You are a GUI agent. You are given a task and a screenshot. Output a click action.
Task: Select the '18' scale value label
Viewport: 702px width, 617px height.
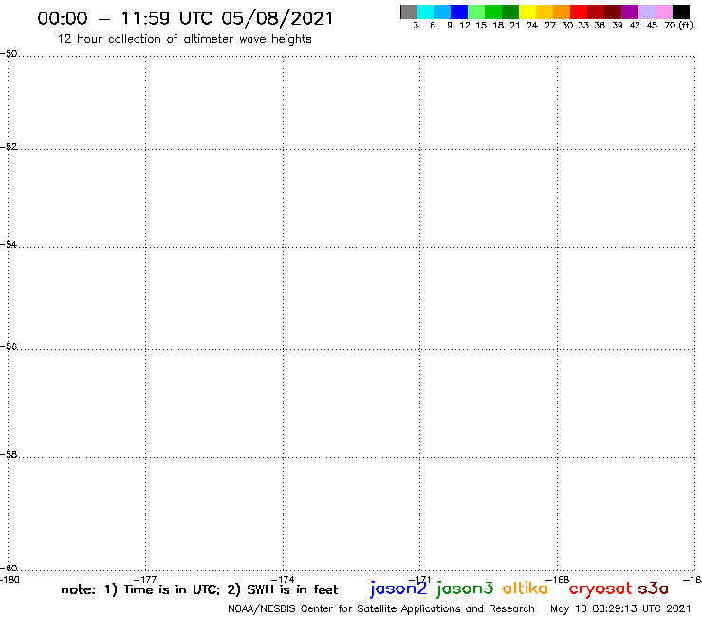(x=498, y=26)
